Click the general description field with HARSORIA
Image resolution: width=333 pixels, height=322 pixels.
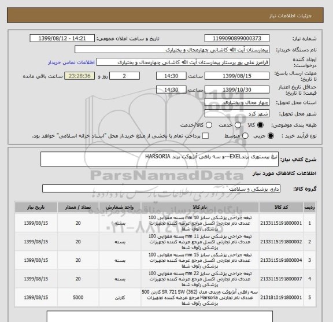[160, 159]
